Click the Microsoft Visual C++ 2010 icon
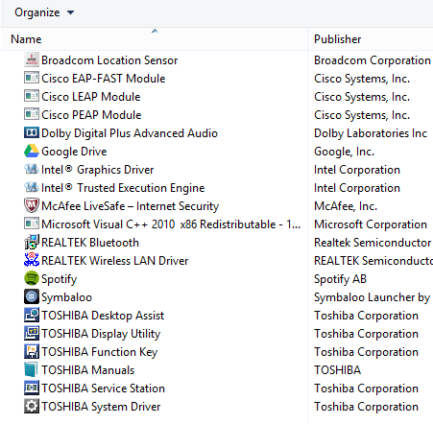Image resolution: width=433 pixels, height=424 pixels. [x=32, y=224]
